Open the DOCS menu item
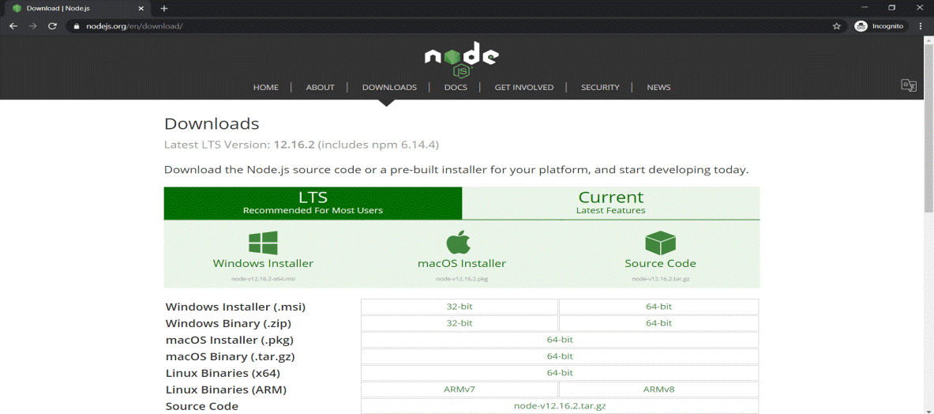Image resolution: width=934 pixels, height=414 pixels. click(x=456, y=88)
